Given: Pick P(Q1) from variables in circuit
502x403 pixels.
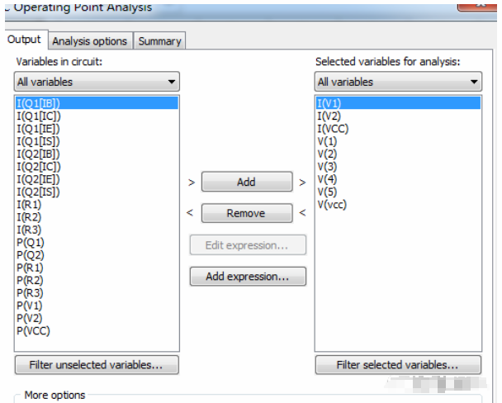Looking at the screenshot, I should (x=31, y=242).
